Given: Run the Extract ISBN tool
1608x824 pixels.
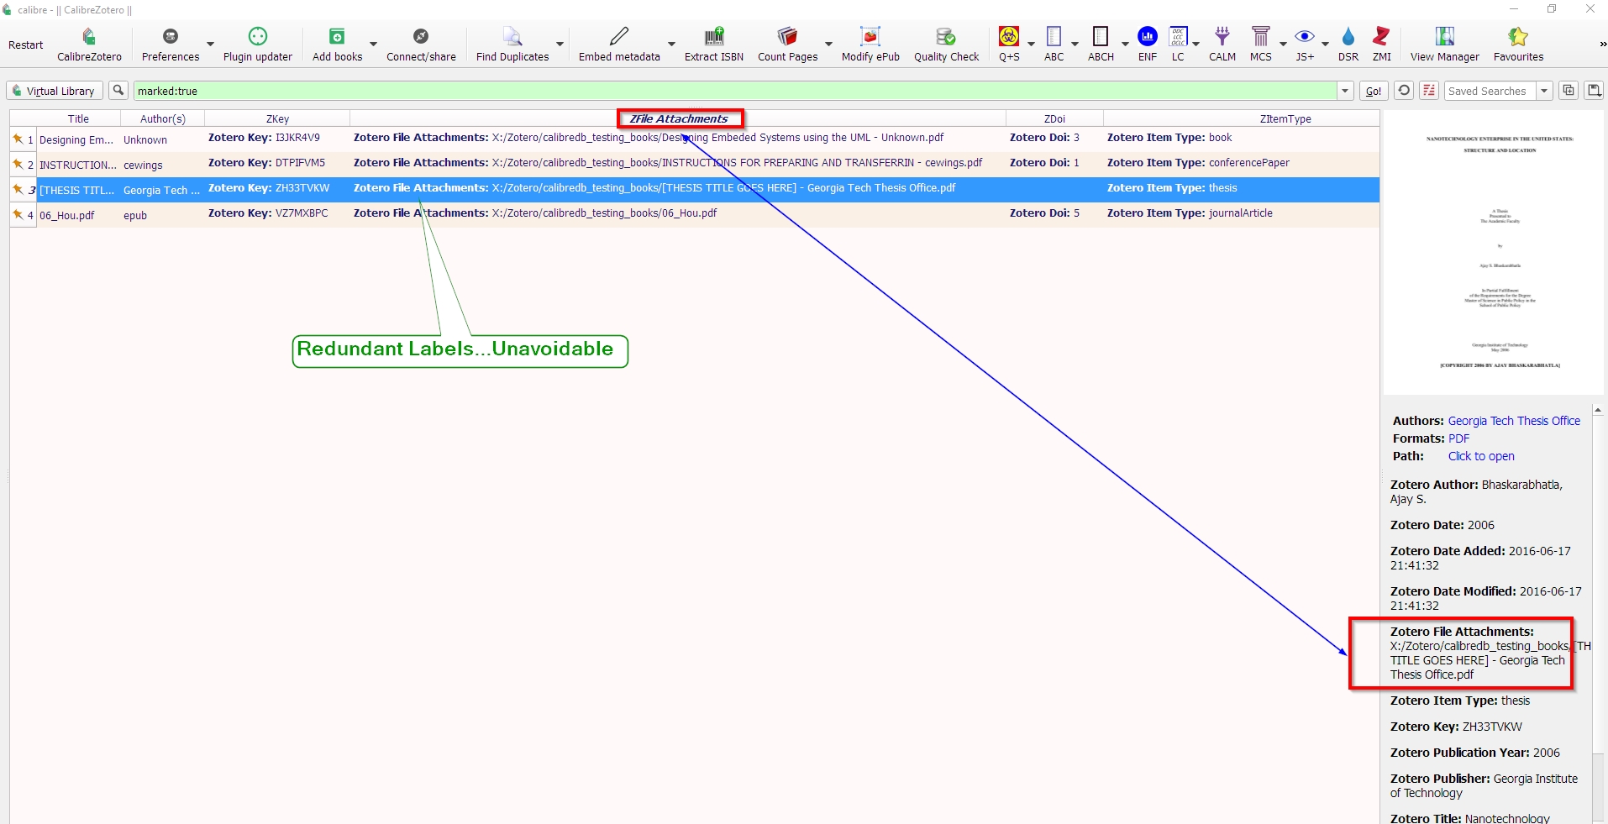Looking at the screenshot, I should (x=714, y=44).
